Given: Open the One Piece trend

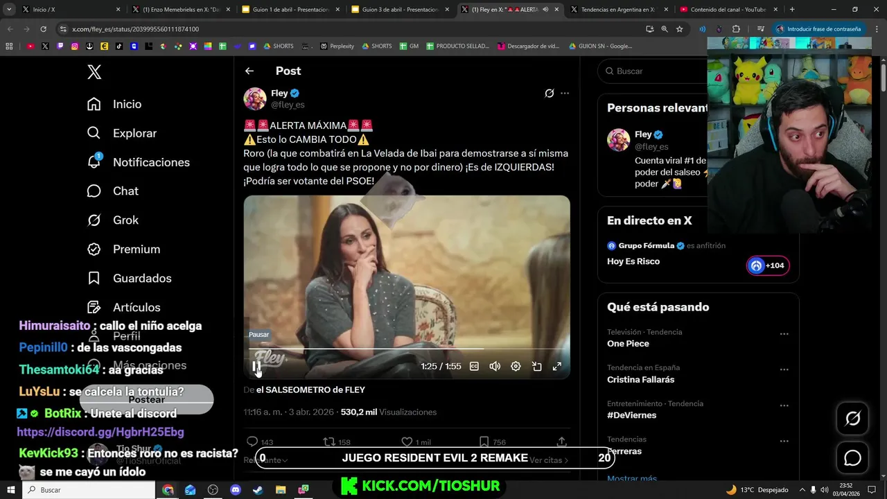Looking at the screenshot, I should [x=628, y=344].
